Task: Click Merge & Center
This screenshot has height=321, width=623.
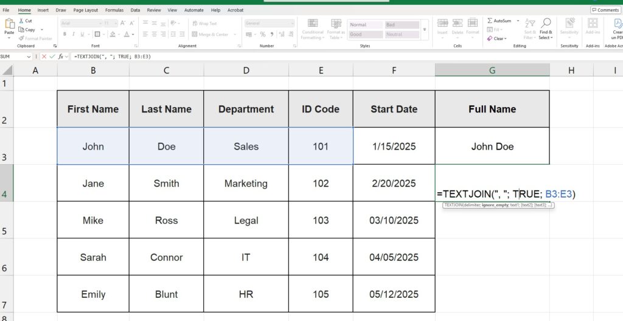Action: click(x=211, y=35)
